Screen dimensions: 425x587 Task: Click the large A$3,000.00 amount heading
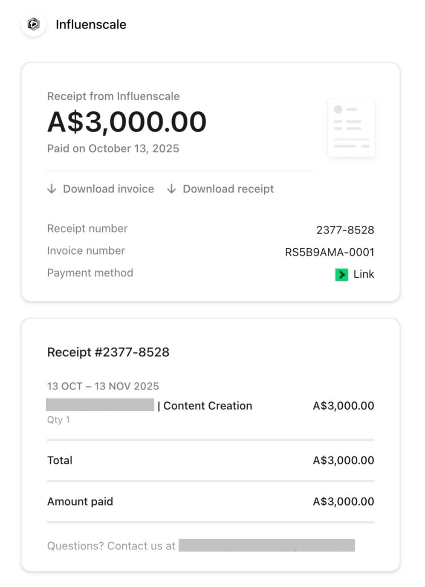click(x=127, y=122)
